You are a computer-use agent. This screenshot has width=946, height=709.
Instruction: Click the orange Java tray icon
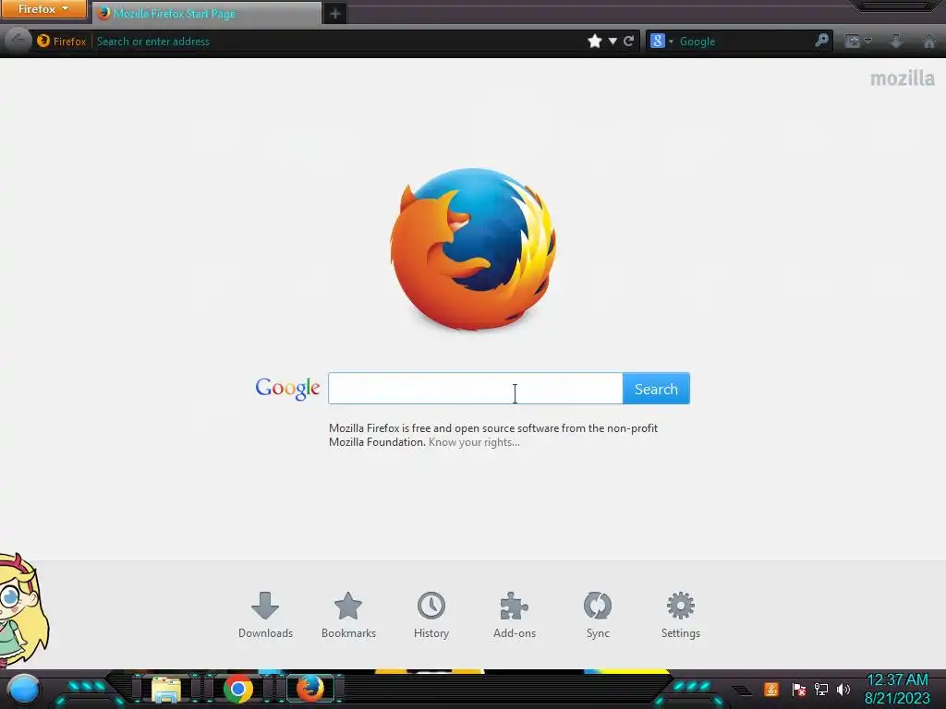pos(771,689)
